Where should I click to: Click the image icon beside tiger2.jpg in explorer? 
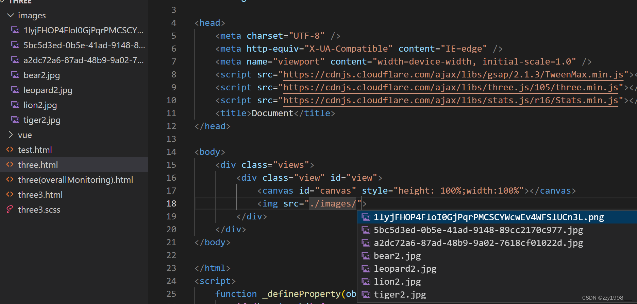(x=15, y=120)
